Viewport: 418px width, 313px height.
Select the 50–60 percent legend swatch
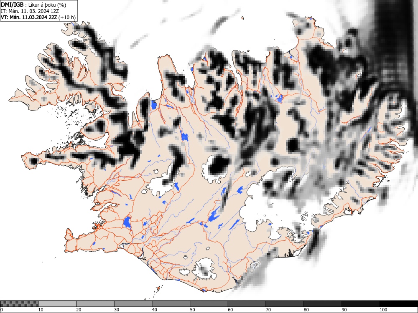209,304
